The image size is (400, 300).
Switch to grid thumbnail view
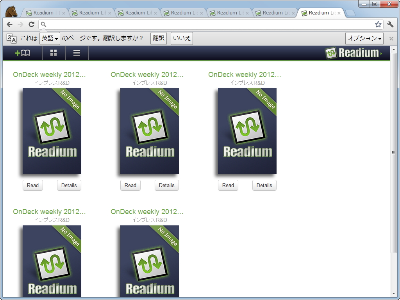pos(54,53)
